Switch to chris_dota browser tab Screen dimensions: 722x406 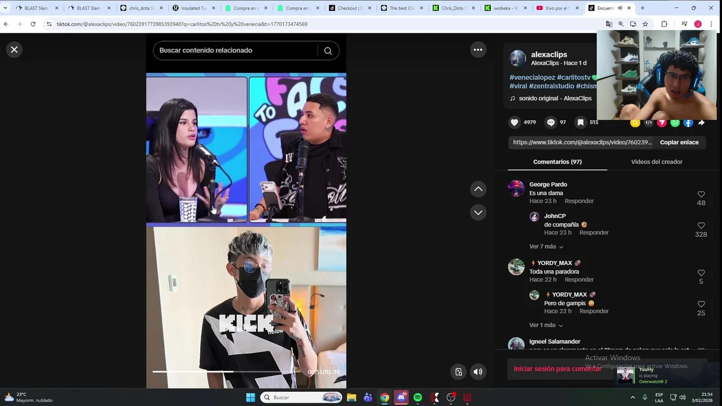141,8
